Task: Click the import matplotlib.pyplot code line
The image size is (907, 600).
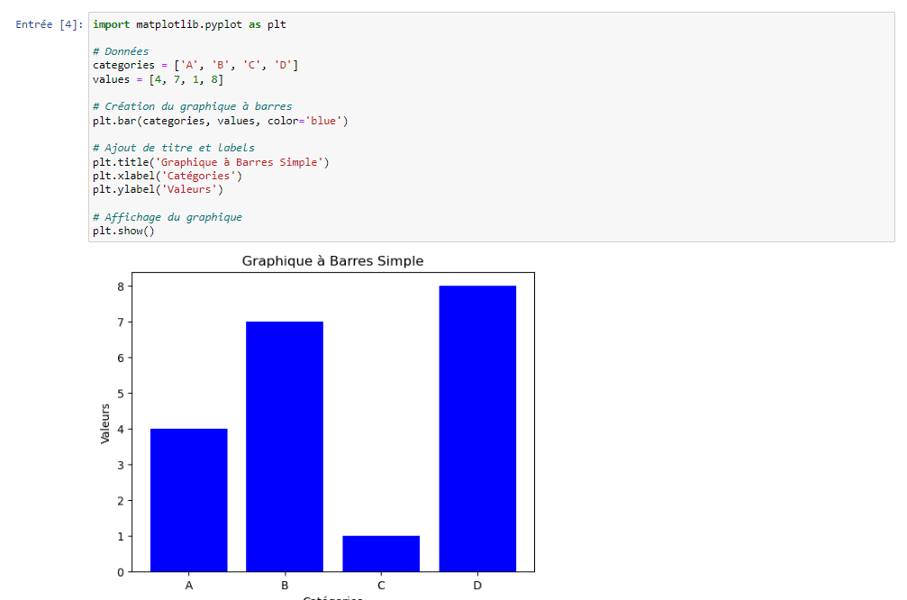Action: [189, 24]
